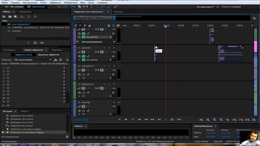Select the Time Selection tool
The height and width of the screenshot is (146, 260).
pyautogui.click(x=91, y=6)
